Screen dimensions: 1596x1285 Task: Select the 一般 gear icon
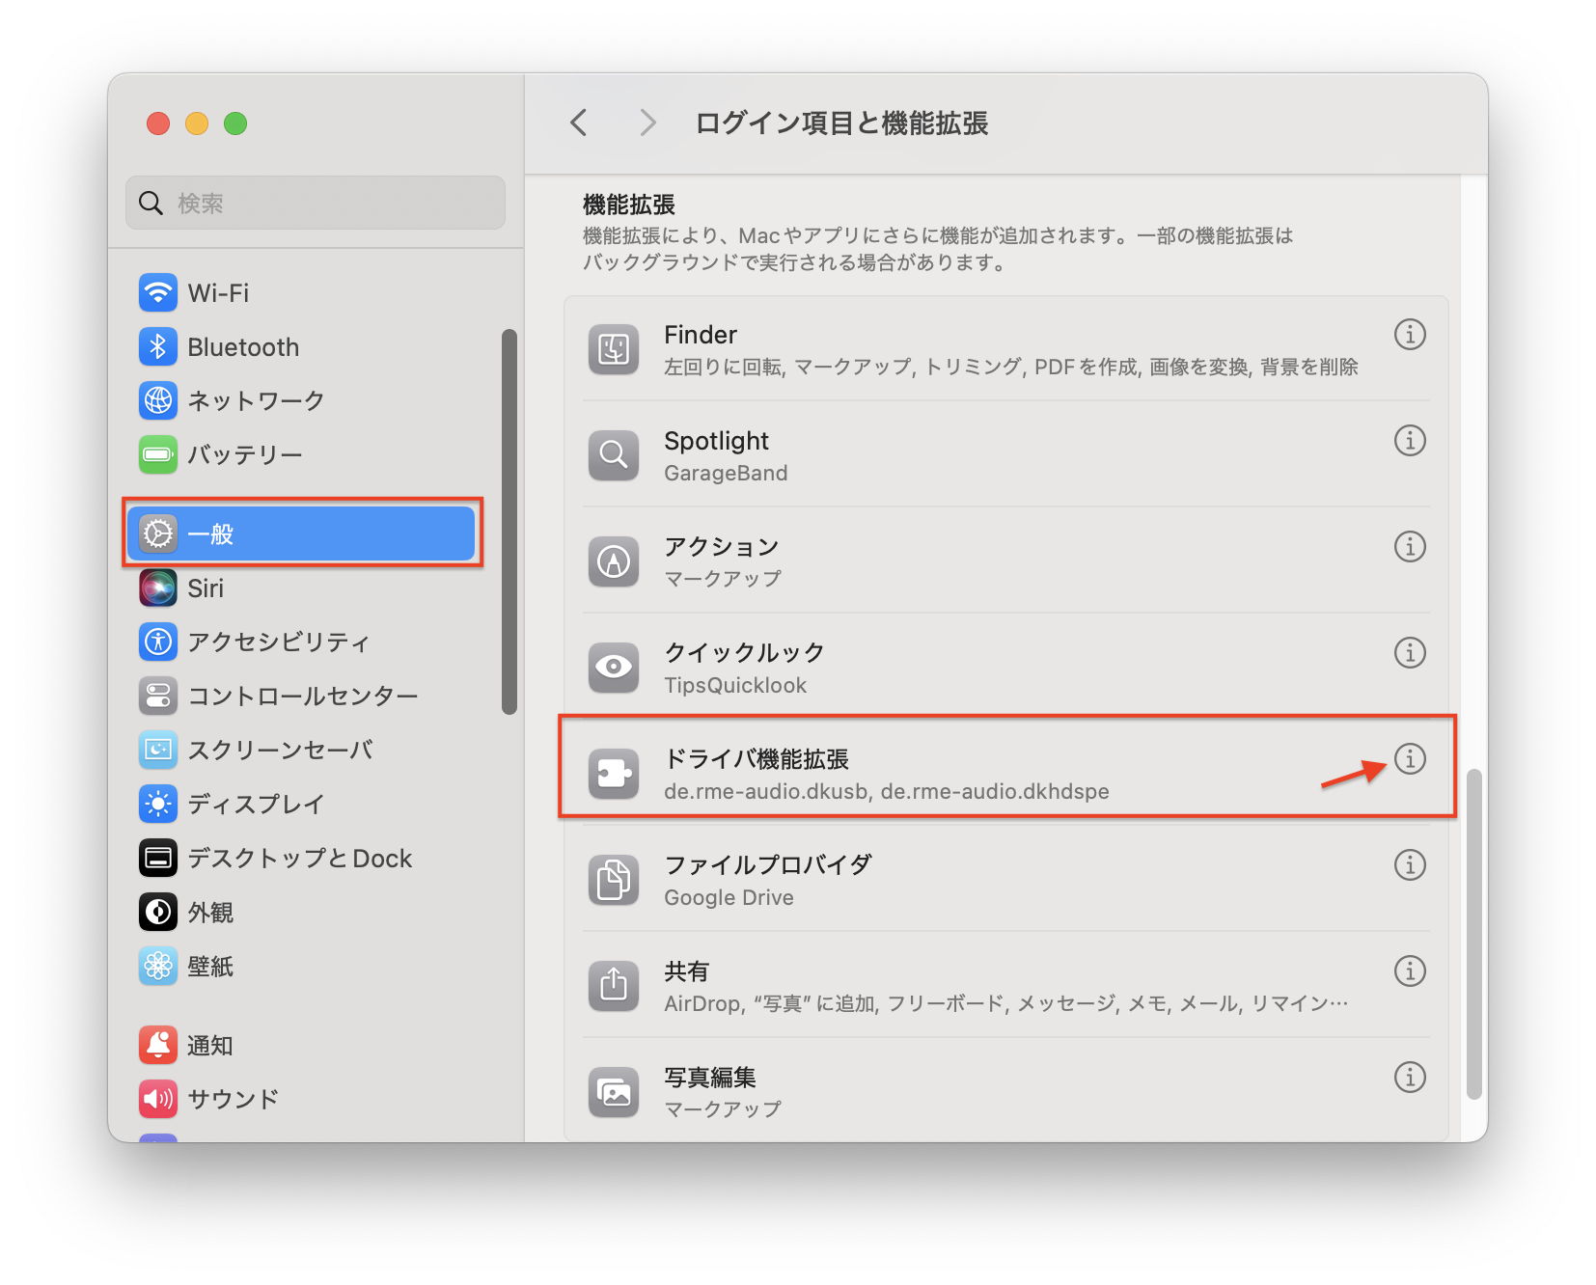[157, 533]
